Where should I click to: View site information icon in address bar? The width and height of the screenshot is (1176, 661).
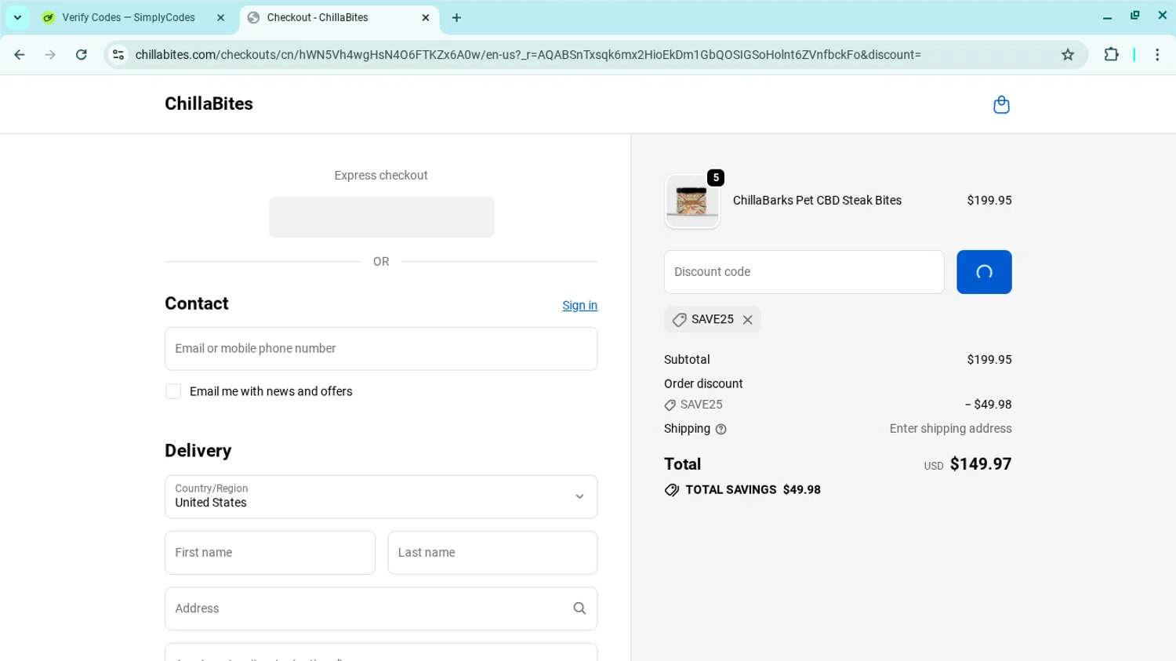point(118,55)
